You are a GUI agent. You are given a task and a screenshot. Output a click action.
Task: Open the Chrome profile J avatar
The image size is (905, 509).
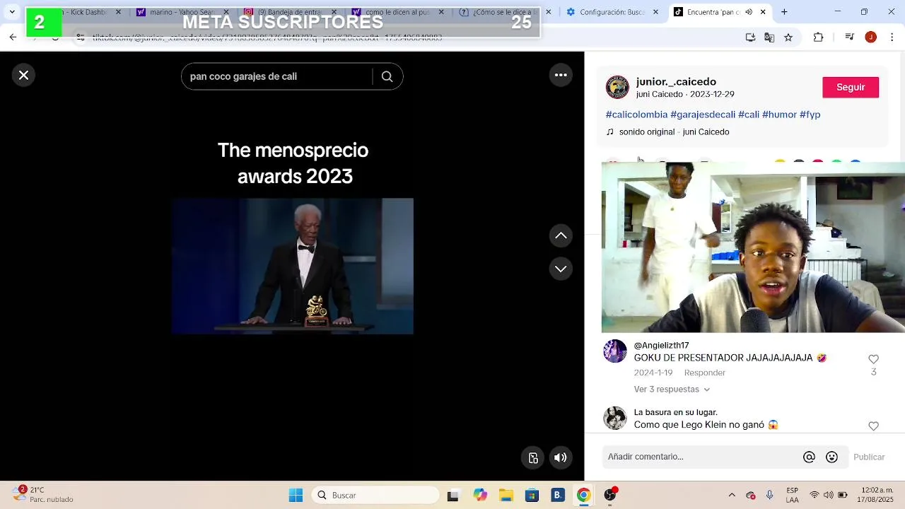pos(871,37)
